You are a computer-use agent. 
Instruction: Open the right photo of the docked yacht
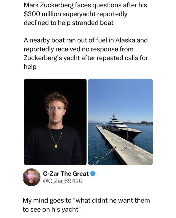pos(120,122)
